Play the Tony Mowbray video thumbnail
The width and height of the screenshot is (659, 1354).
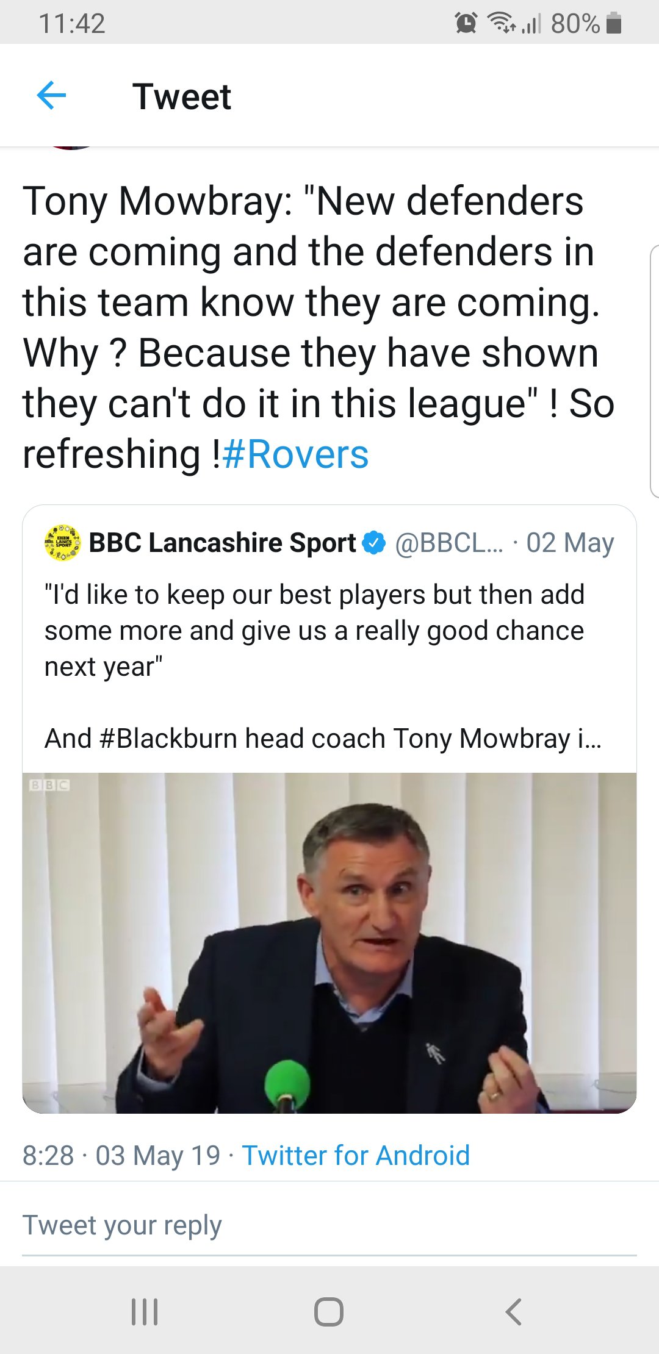tap(329, 942)
